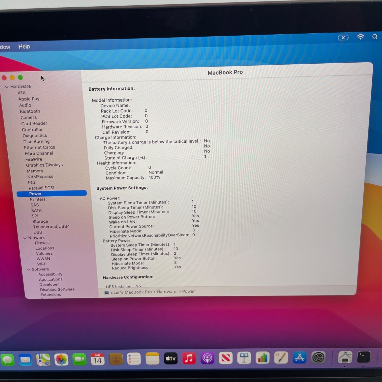Open the Apple TV app in Dock

171,359
